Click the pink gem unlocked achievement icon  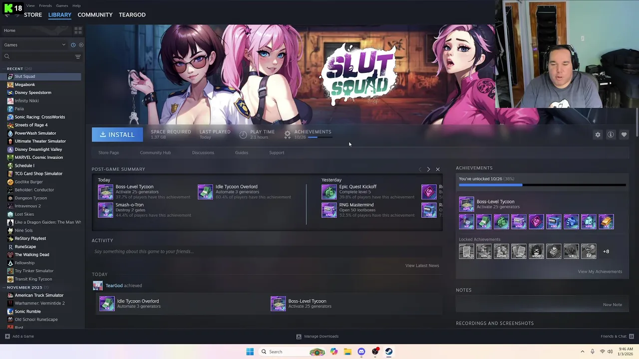[x=536, y=221]
